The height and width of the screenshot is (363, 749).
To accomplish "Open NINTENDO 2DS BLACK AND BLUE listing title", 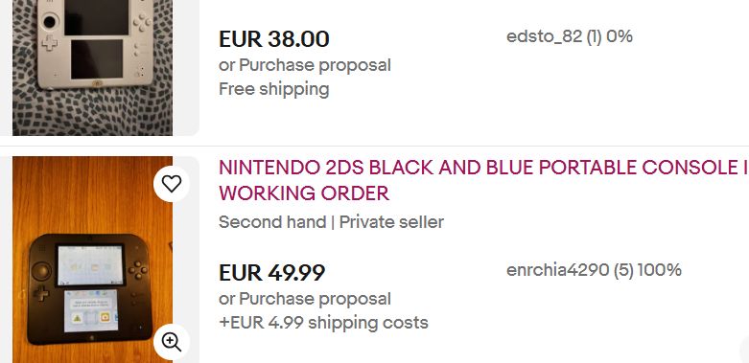I will [x=483, y=180].
